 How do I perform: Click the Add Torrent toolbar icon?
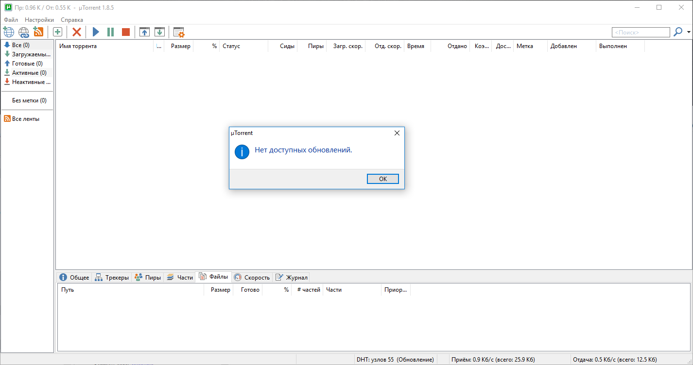tap(9, 32)
